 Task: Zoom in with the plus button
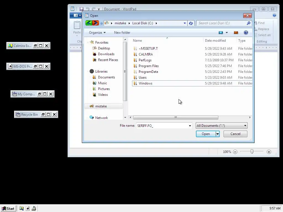click(x=269, y=152)
